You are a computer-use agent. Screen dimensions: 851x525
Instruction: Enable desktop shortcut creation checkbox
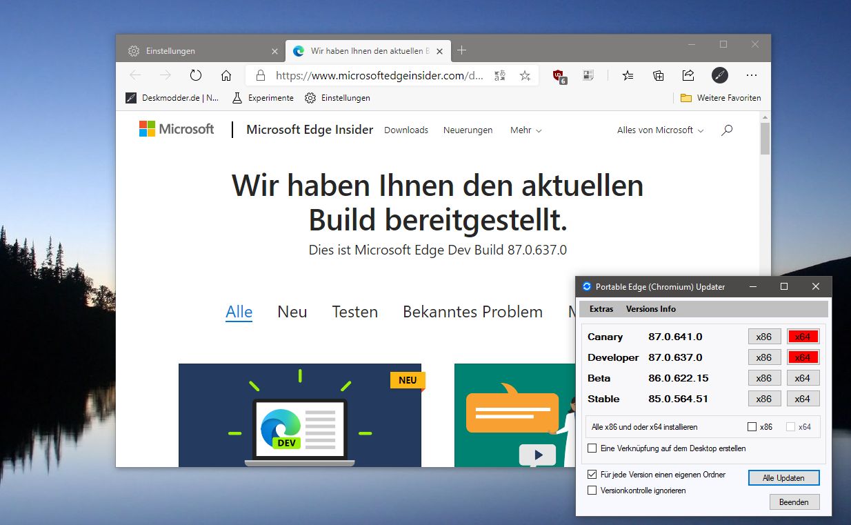(592, 448)
